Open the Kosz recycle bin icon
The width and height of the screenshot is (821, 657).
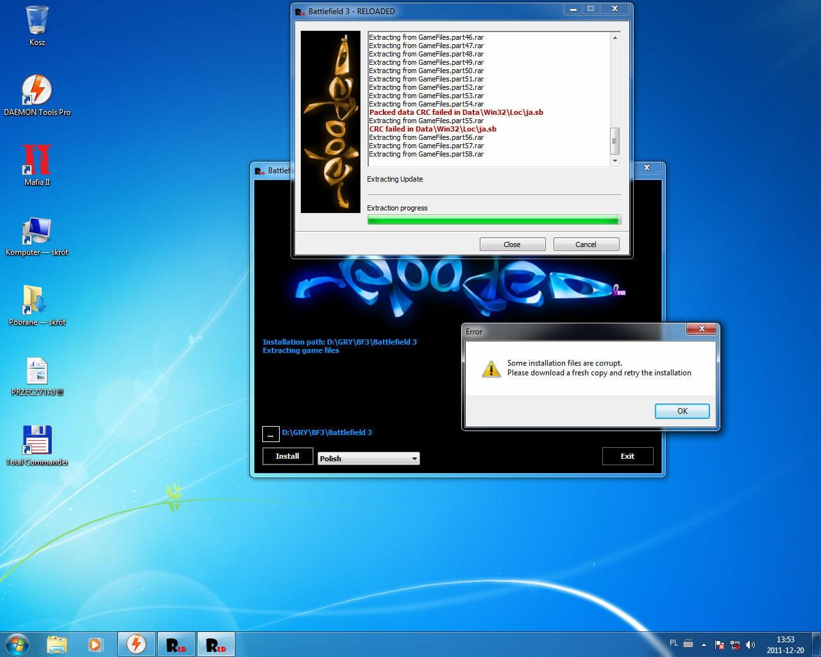click(x=37, y=26)
